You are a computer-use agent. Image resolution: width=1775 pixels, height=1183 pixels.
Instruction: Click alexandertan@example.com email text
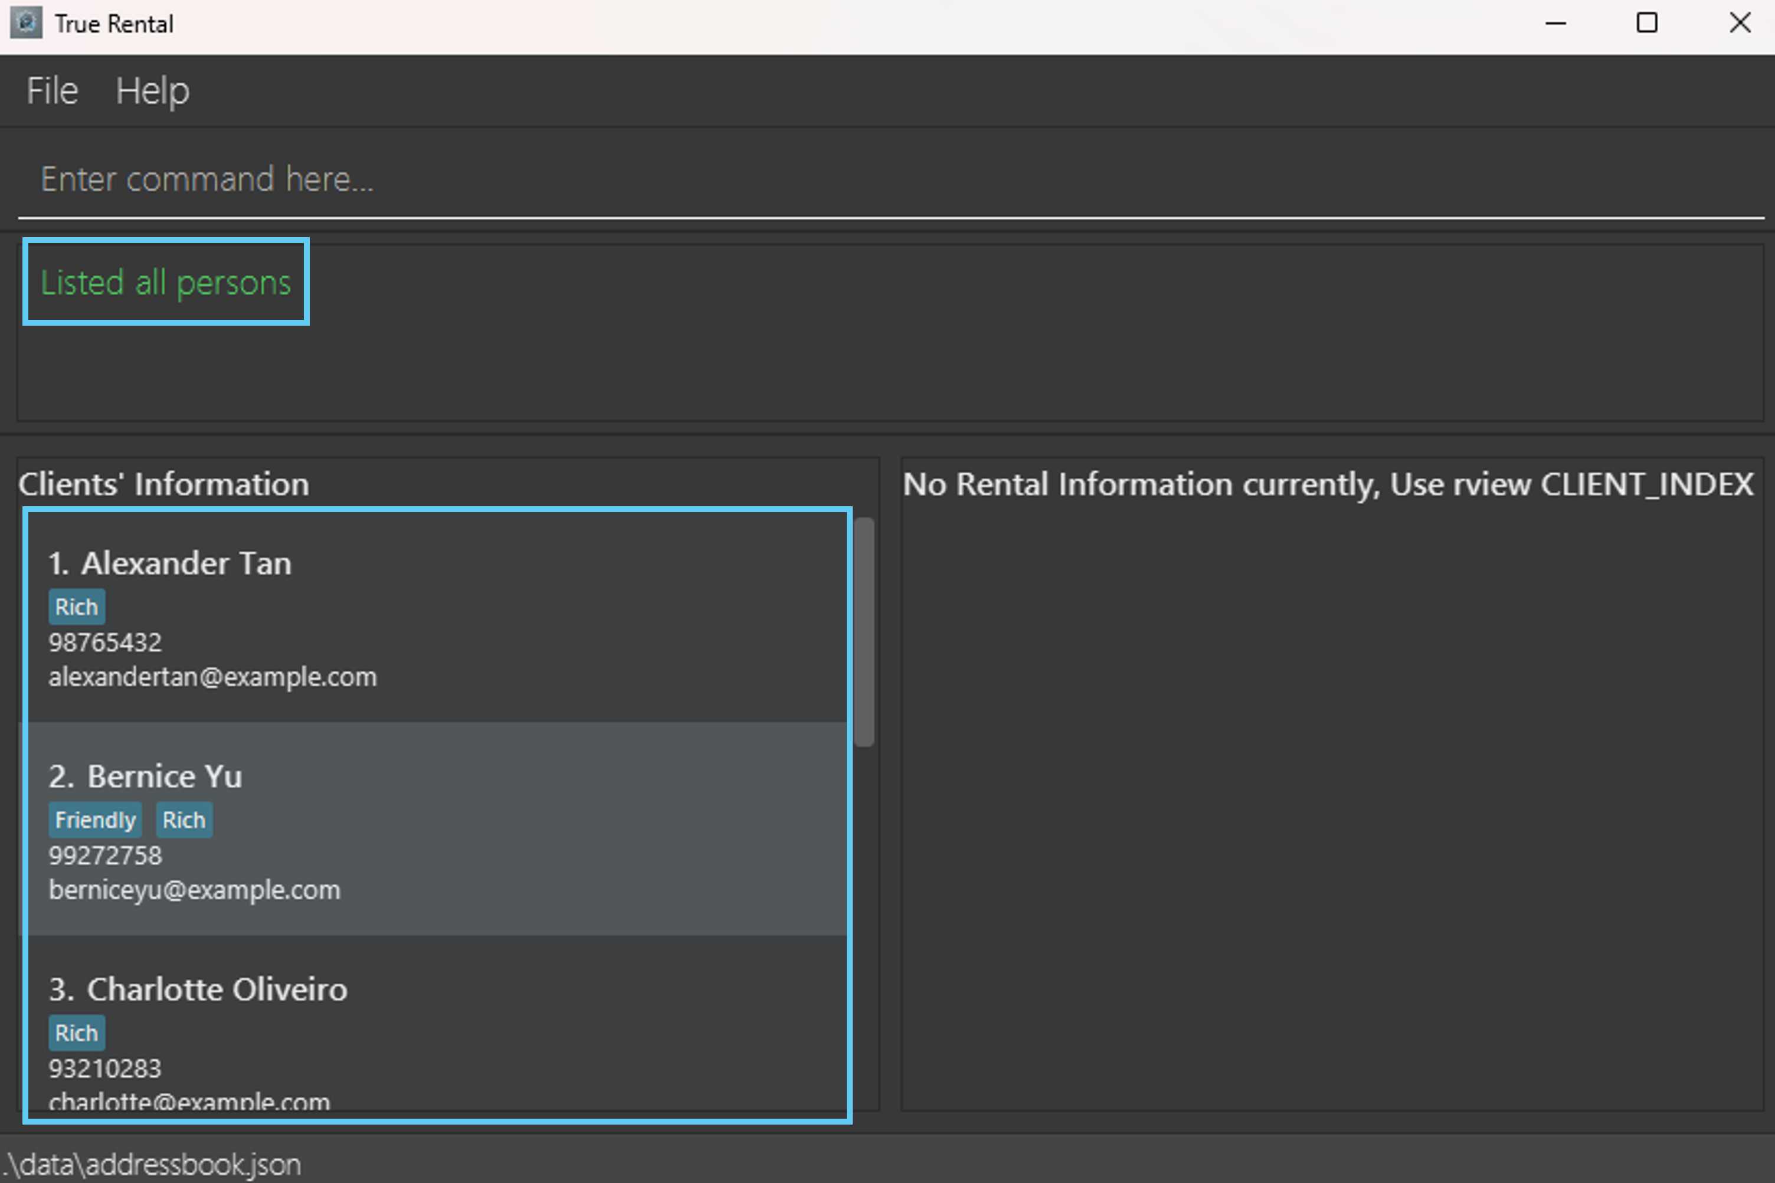(212, 677)
